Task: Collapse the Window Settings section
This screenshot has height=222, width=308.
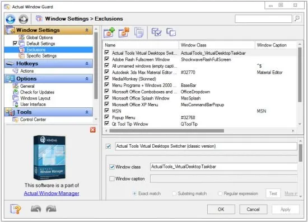Action: [87, 30]
